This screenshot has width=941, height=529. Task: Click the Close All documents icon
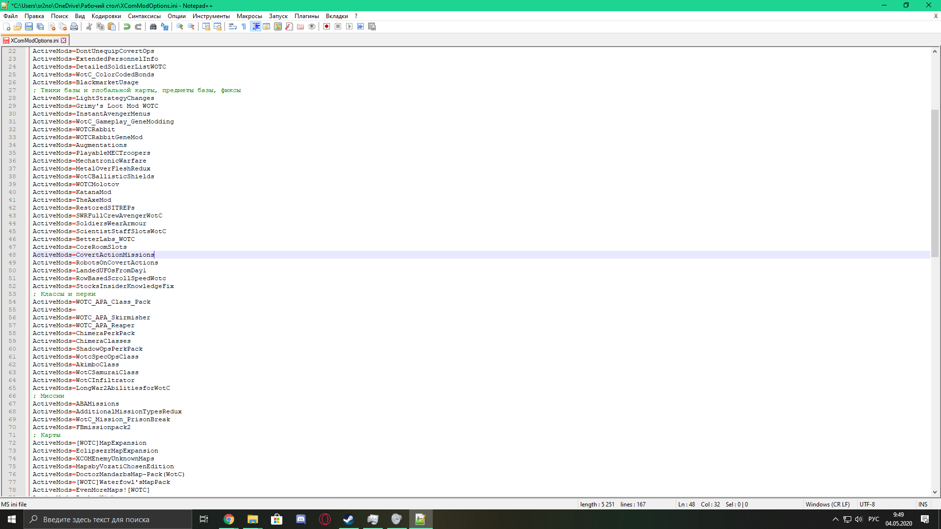tap(63, 26)
